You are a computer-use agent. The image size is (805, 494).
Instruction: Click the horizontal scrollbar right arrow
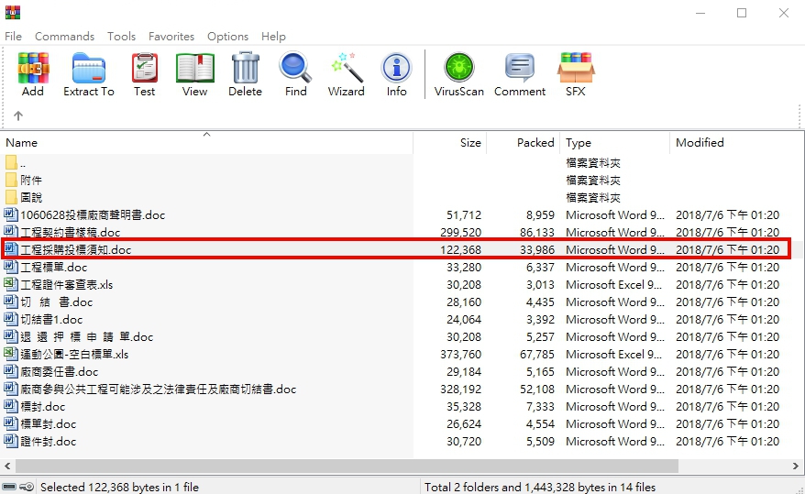(x=795, y=467)
